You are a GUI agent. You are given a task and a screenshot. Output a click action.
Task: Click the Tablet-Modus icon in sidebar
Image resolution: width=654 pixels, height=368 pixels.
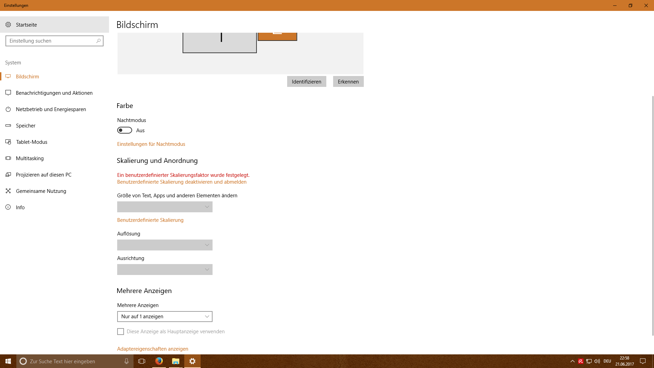coord(8,142)
